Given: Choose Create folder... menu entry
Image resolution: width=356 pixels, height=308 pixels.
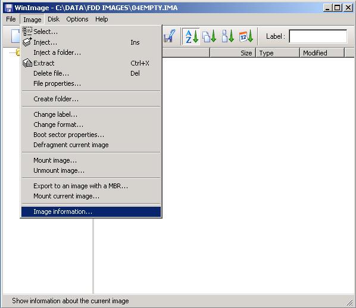Looking at the screenshot, I should point(91,99).
